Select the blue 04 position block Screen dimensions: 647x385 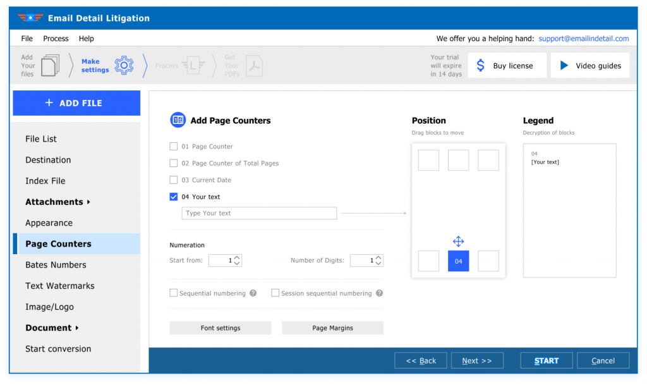458,261
